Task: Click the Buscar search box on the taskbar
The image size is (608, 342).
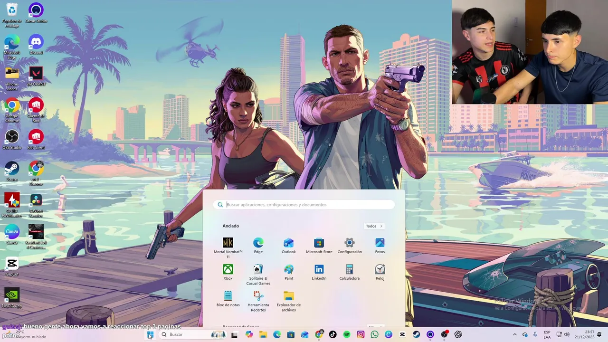Action: click(194, 335)
